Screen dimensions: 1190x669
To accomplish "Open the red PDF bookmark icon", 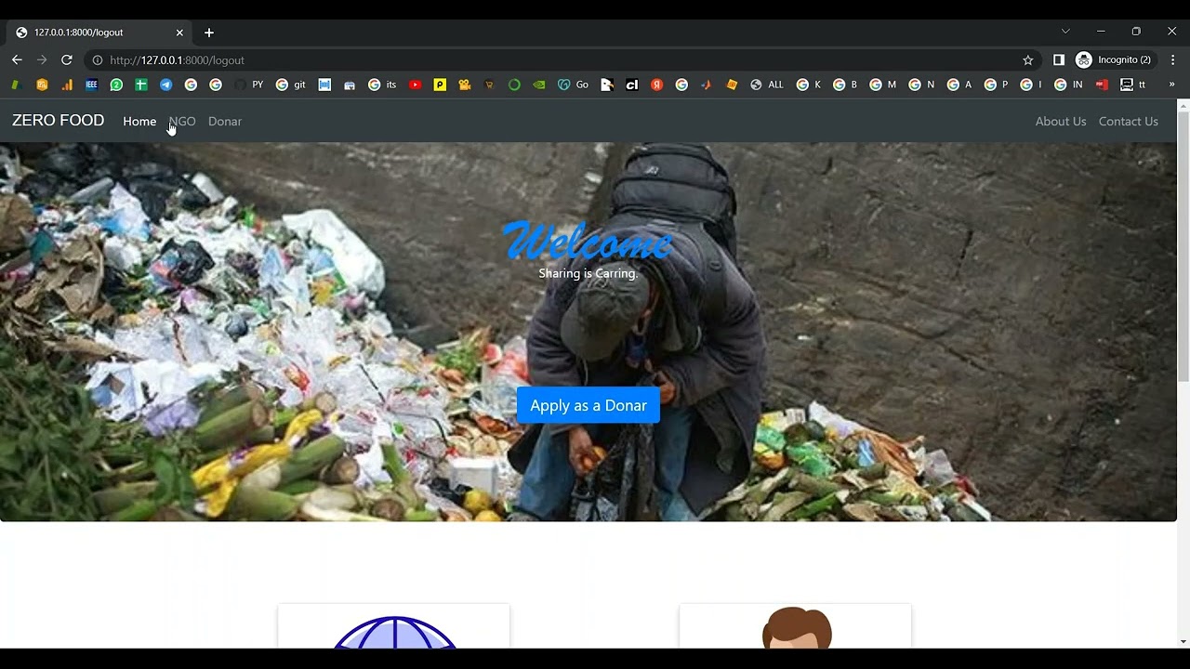I will click(x=1102, y=85).
